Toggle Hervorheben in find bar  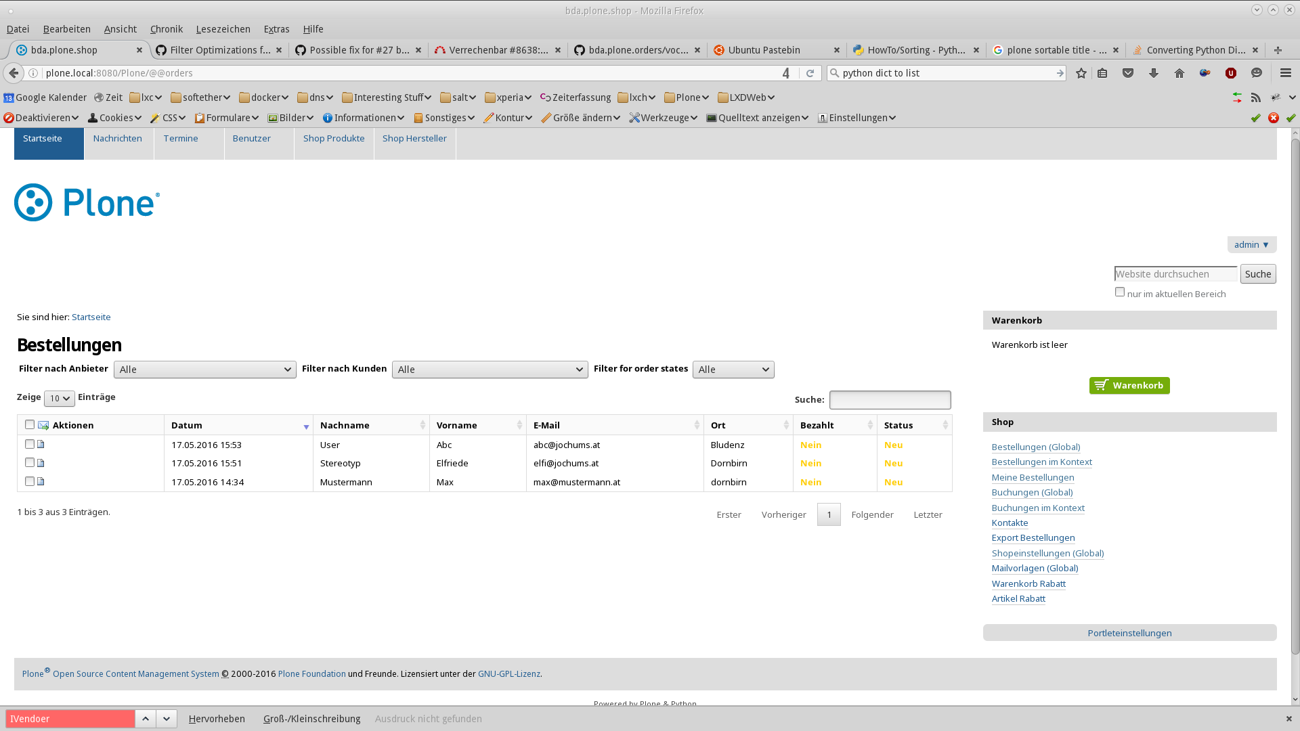(x=217, y=719)
